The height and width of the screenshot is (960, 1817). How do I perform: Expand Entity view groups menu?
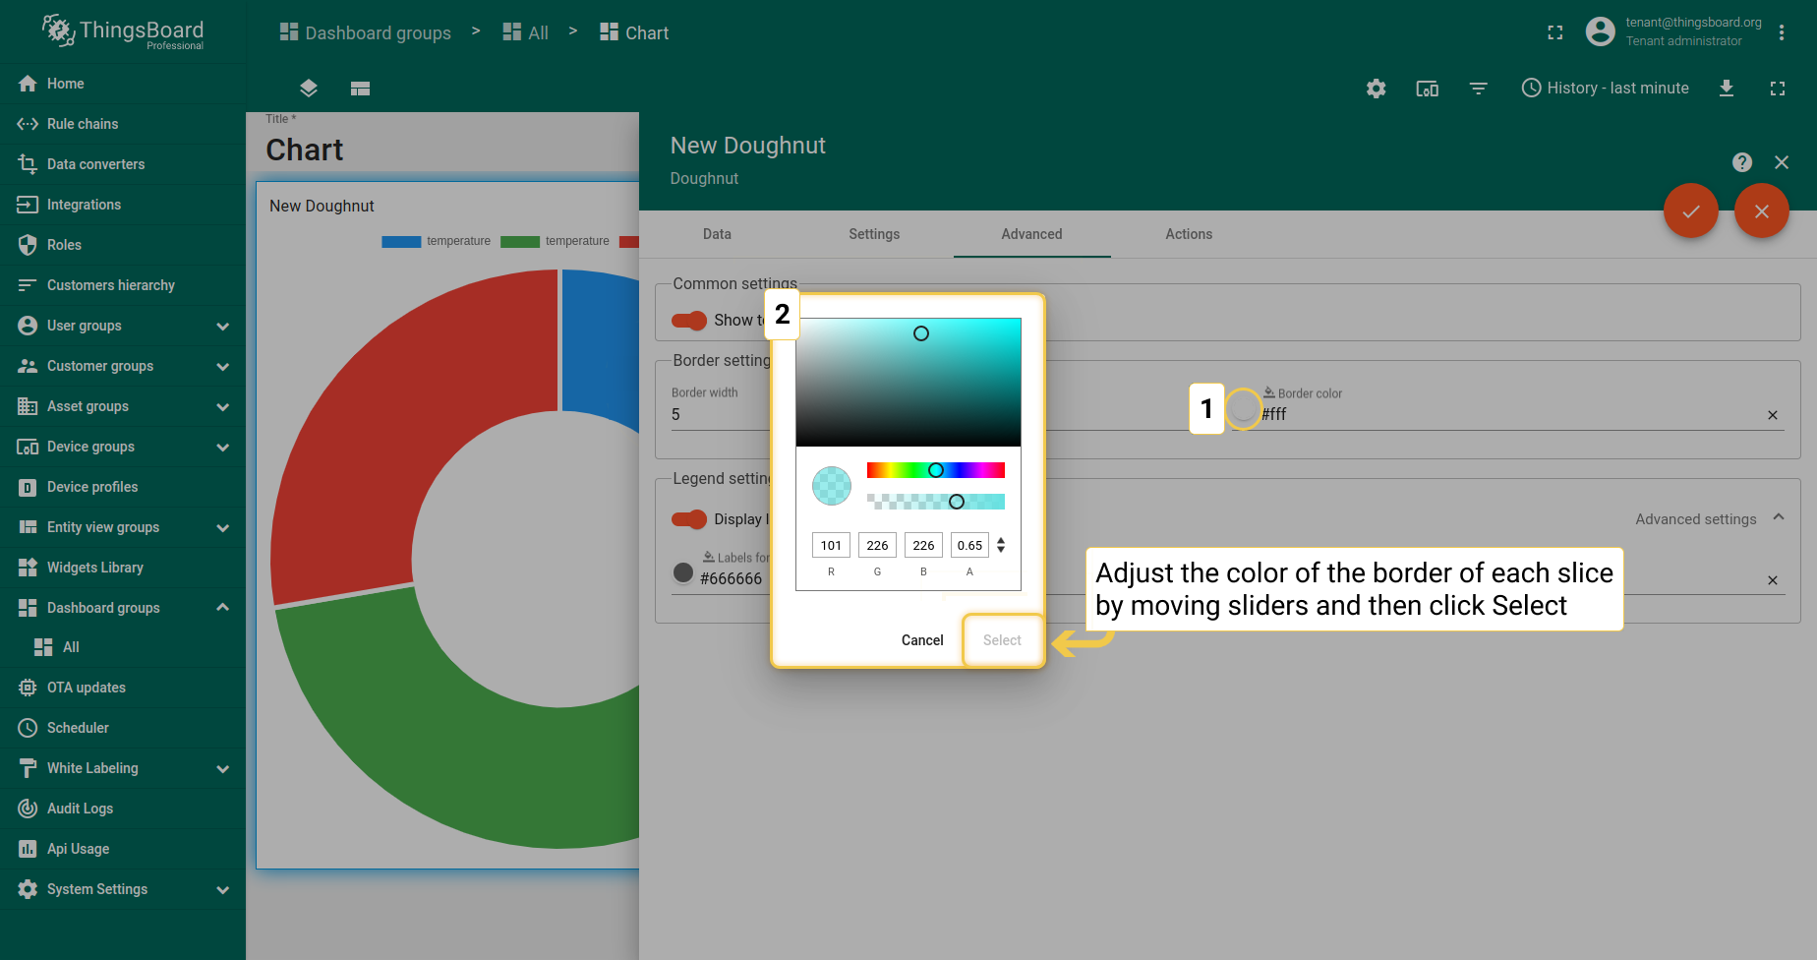222,528
